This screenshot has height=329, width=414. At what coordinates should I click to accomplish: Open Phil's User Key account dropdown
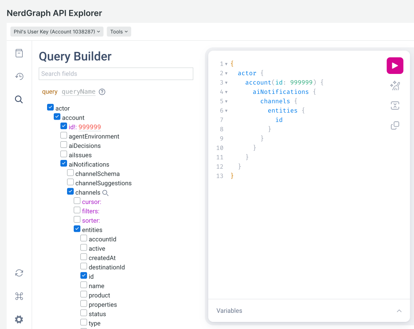click(x=57, y=32)
